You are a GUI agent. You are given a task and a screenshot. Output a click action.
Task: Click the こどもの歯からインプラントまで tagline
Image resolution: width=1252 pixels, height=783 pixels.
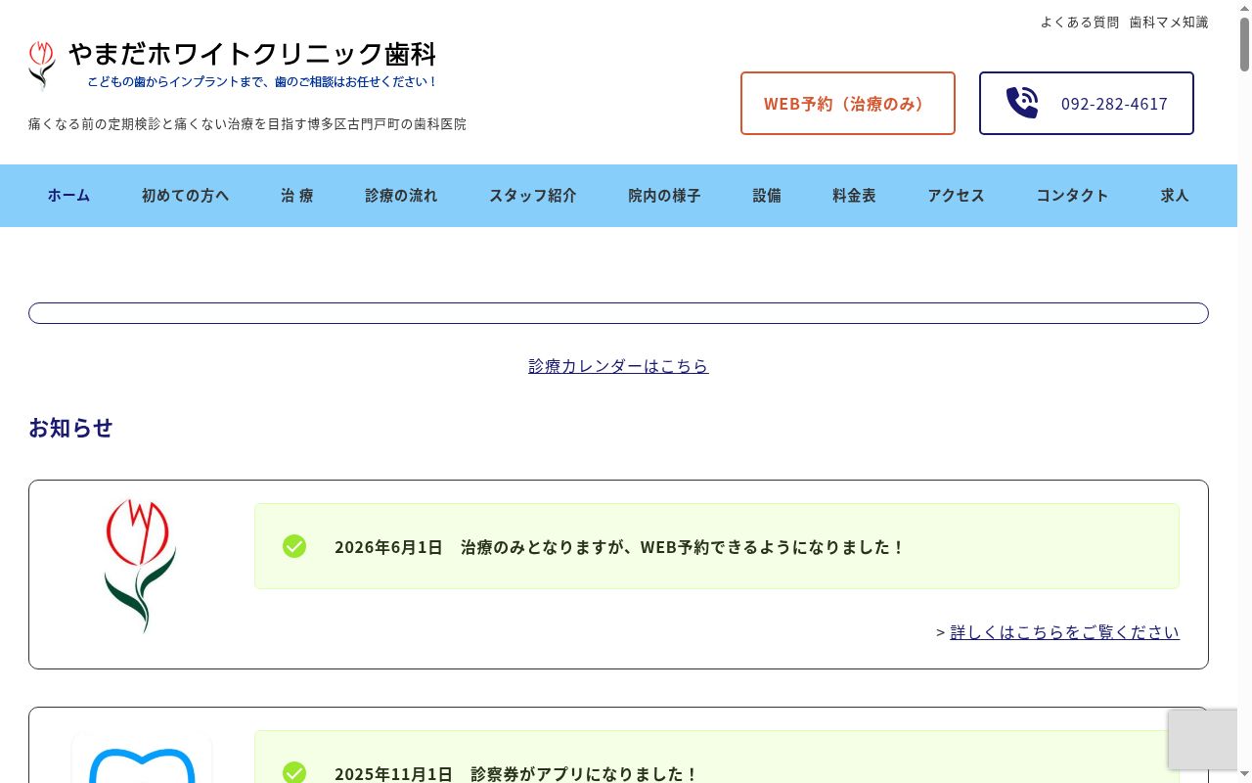pyautogui.click(x=262, y=81)
